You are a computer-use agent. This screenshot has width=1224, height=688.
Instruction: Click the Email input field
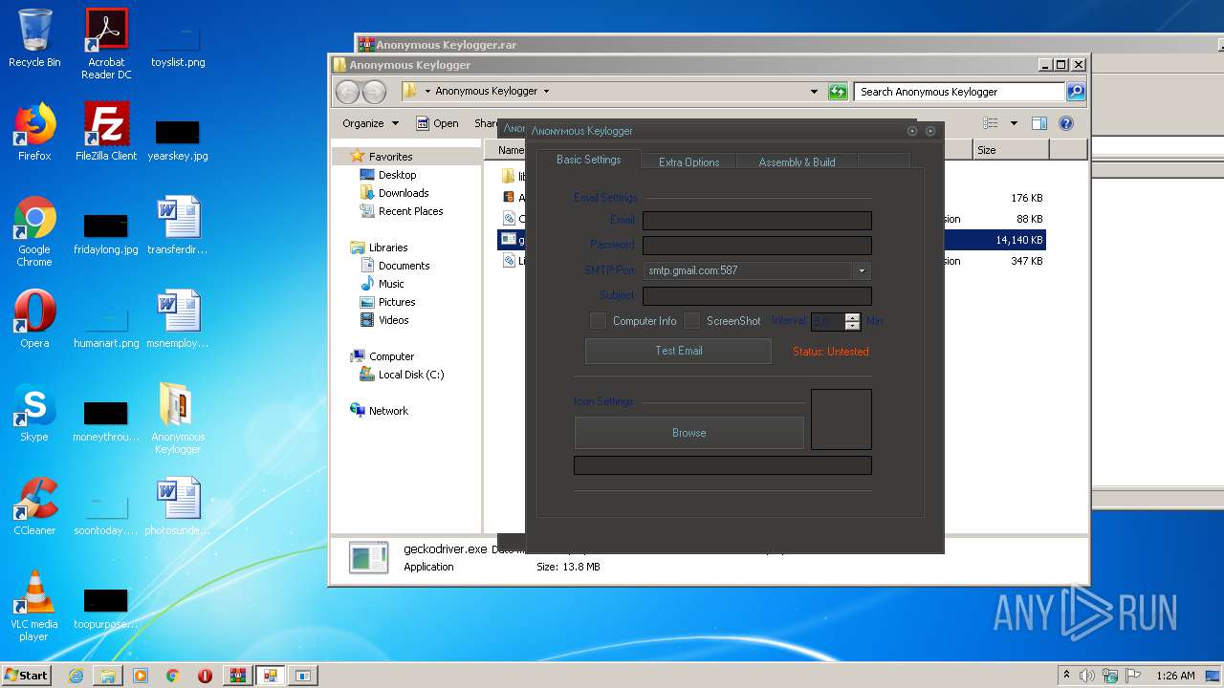pyautogui.click(x=756, y=221)
